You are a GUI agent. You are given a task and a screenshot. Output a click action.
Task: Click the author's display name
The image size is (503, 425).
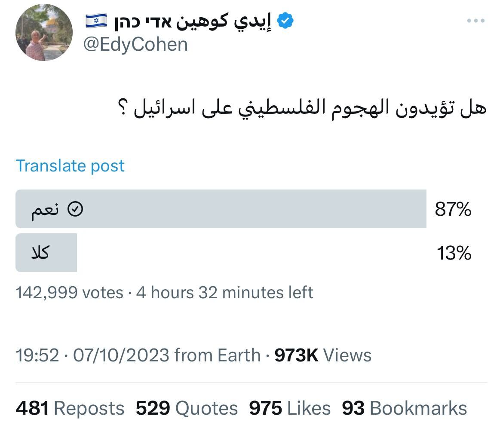click(193, 21)
